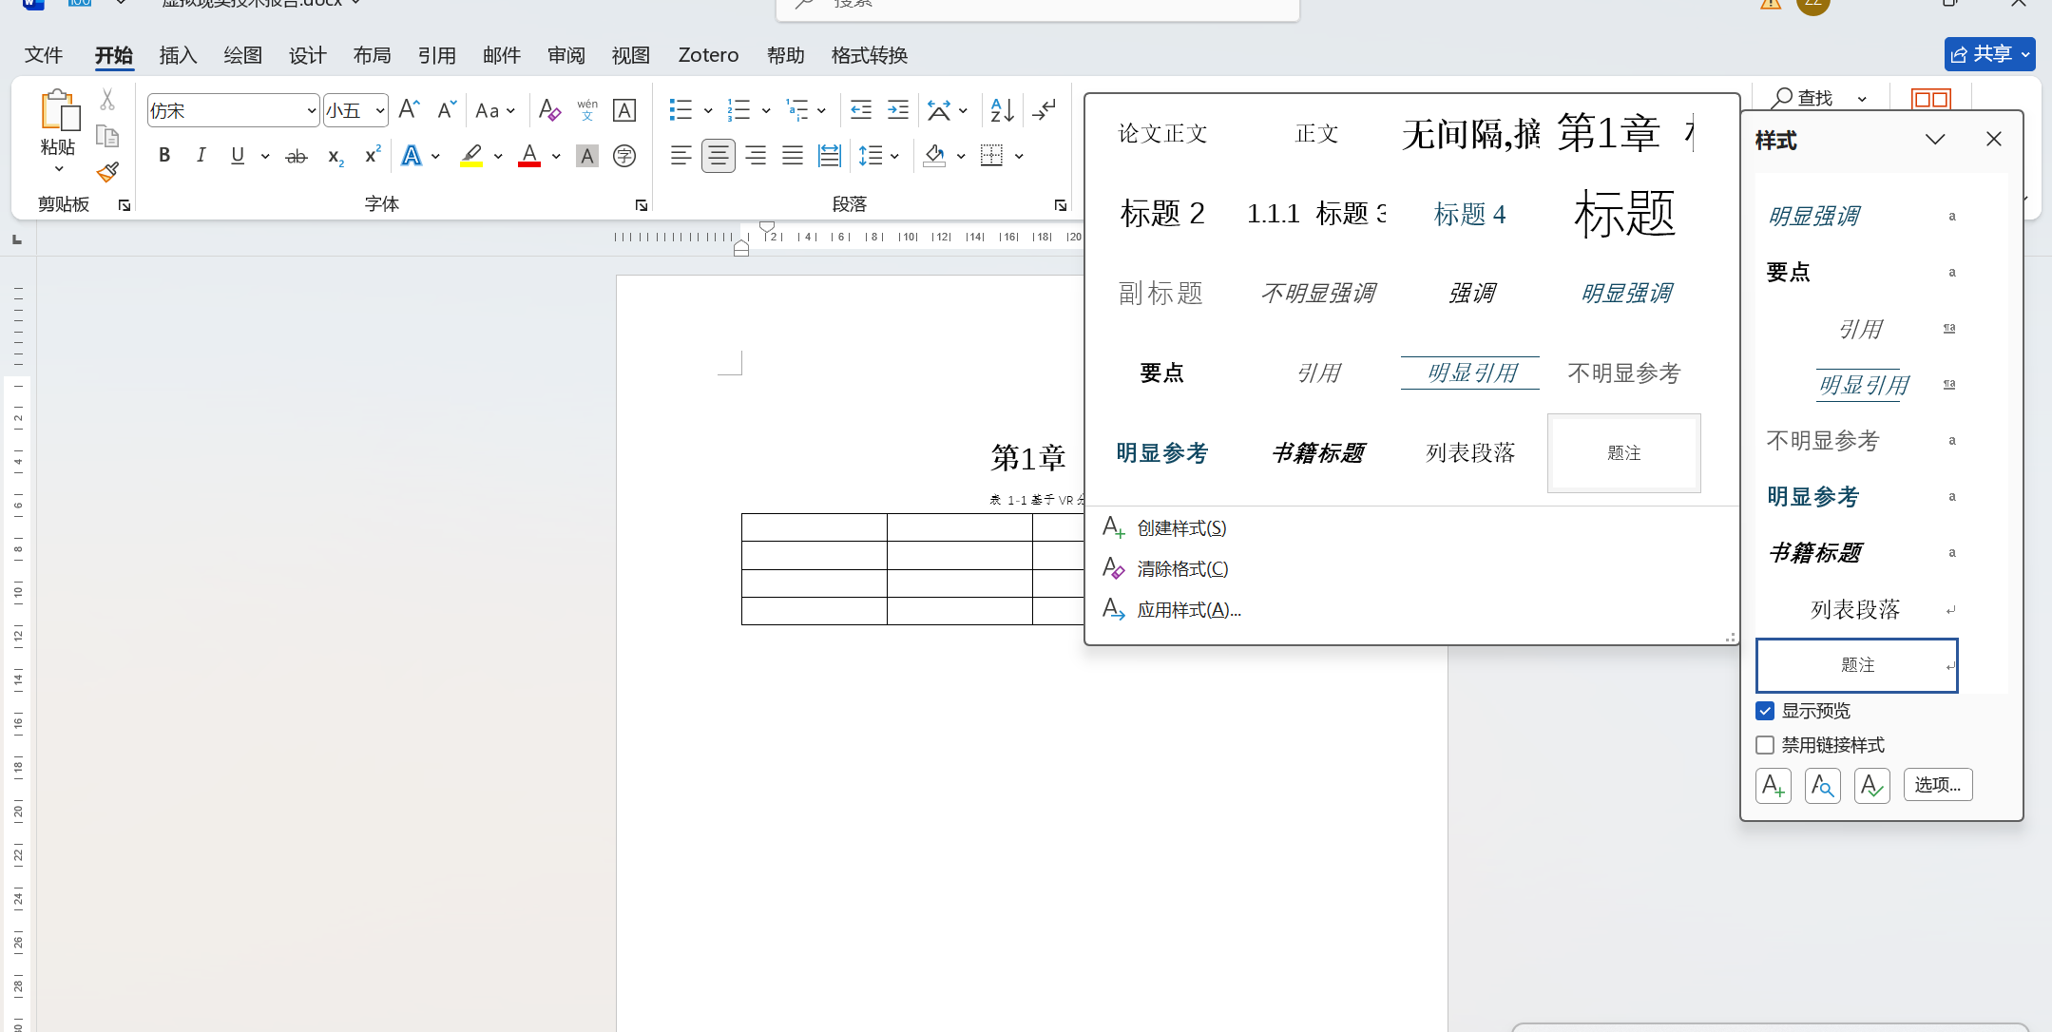Uncheck the 显示预览 checkbox

point(1765,711)
